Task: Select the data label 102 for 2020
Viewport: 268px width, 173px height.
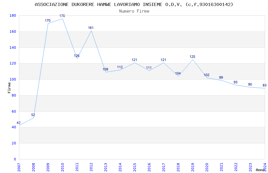Action: pos(207,75)
